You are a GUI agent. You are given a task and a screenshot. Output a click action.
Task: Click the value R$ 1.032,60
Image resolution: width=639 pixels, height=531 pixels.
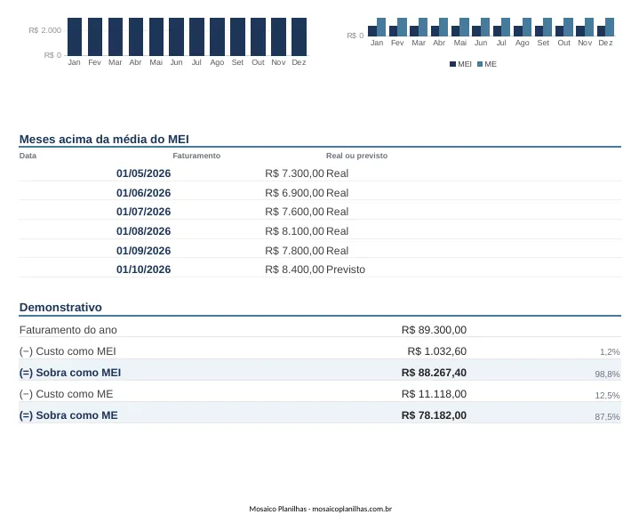[x=437, y=351]
